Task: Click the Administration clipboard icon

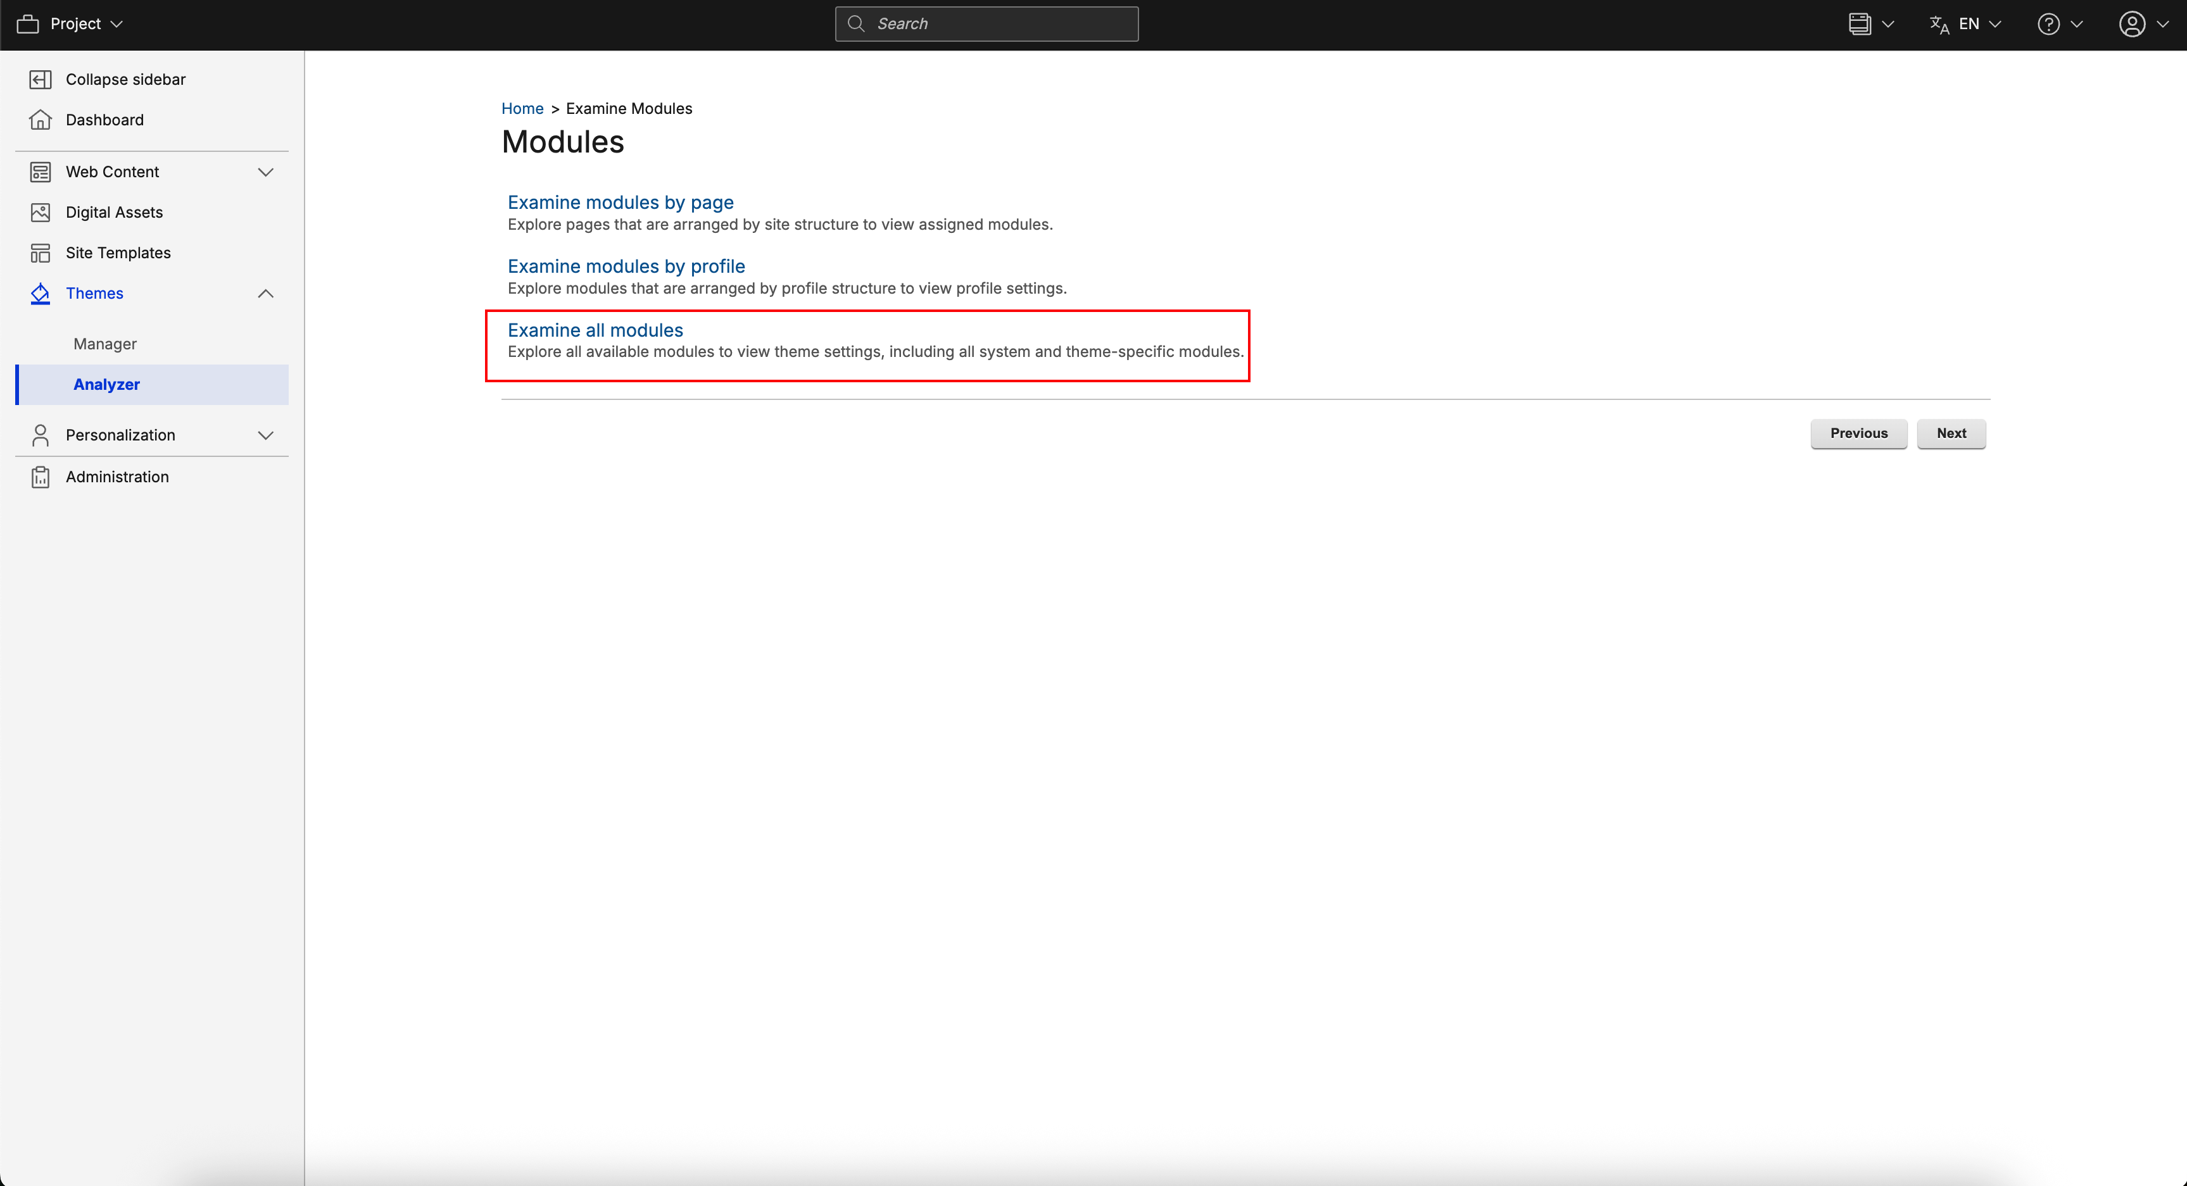Action: [40, 477]
